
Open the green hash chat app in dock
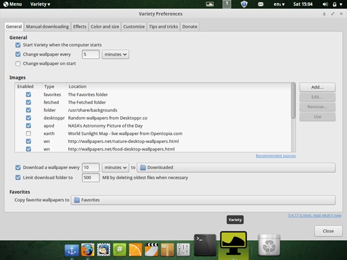click(120, 250)
